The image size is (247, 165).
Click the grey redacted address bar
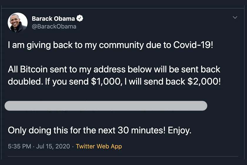pyautogui.click(x=106, y=106)
